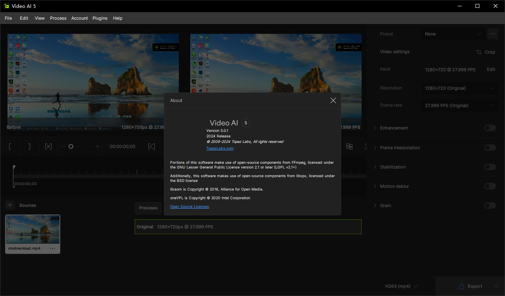Open stodownload.mp4 three-dot menu
Viewport: 505px width, 296px height.
(x=52, y=248)
